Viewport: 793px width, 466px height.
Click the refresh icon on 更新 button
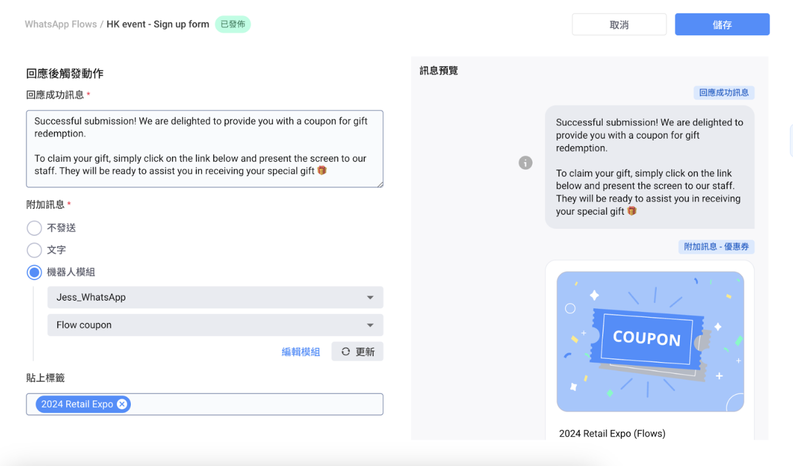[x=345, y=352]
